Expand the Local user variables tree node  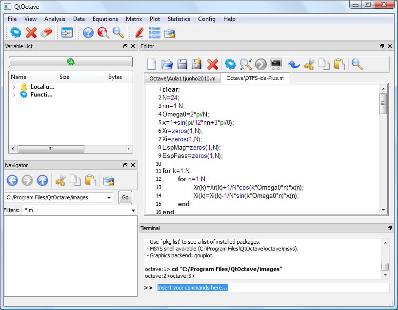click(x=14, y=87)
